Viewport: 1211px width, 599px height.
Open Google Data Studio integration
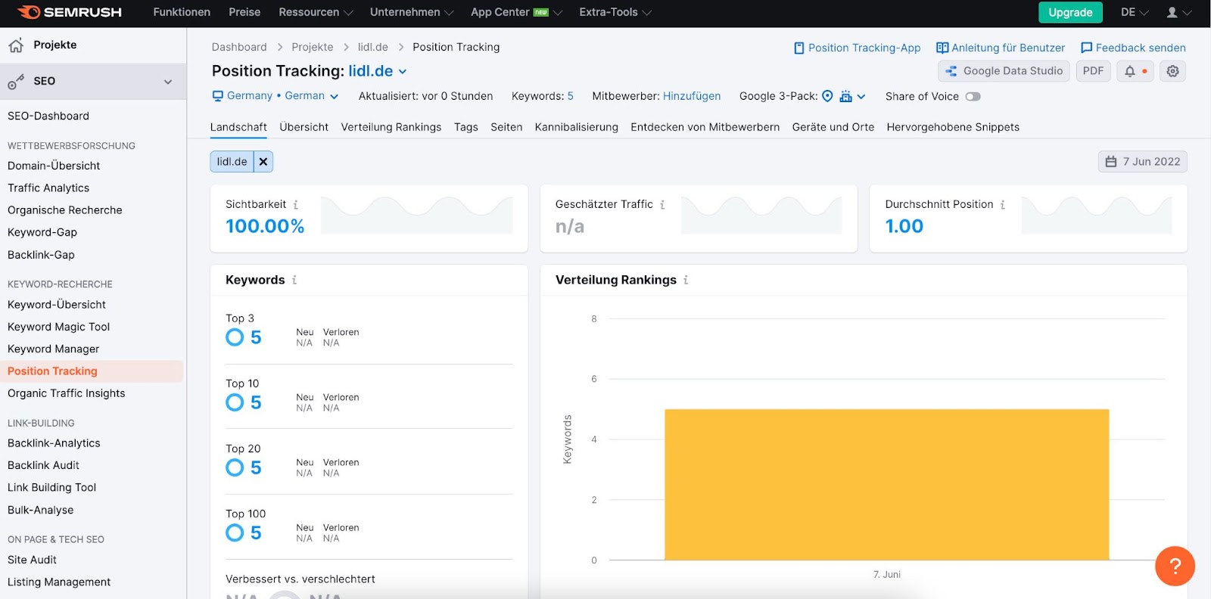1004,71
